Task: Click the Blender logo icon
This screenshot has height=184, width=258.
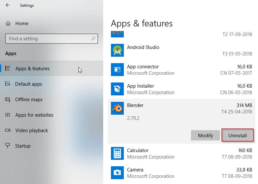Action: (x=117, y=108)
